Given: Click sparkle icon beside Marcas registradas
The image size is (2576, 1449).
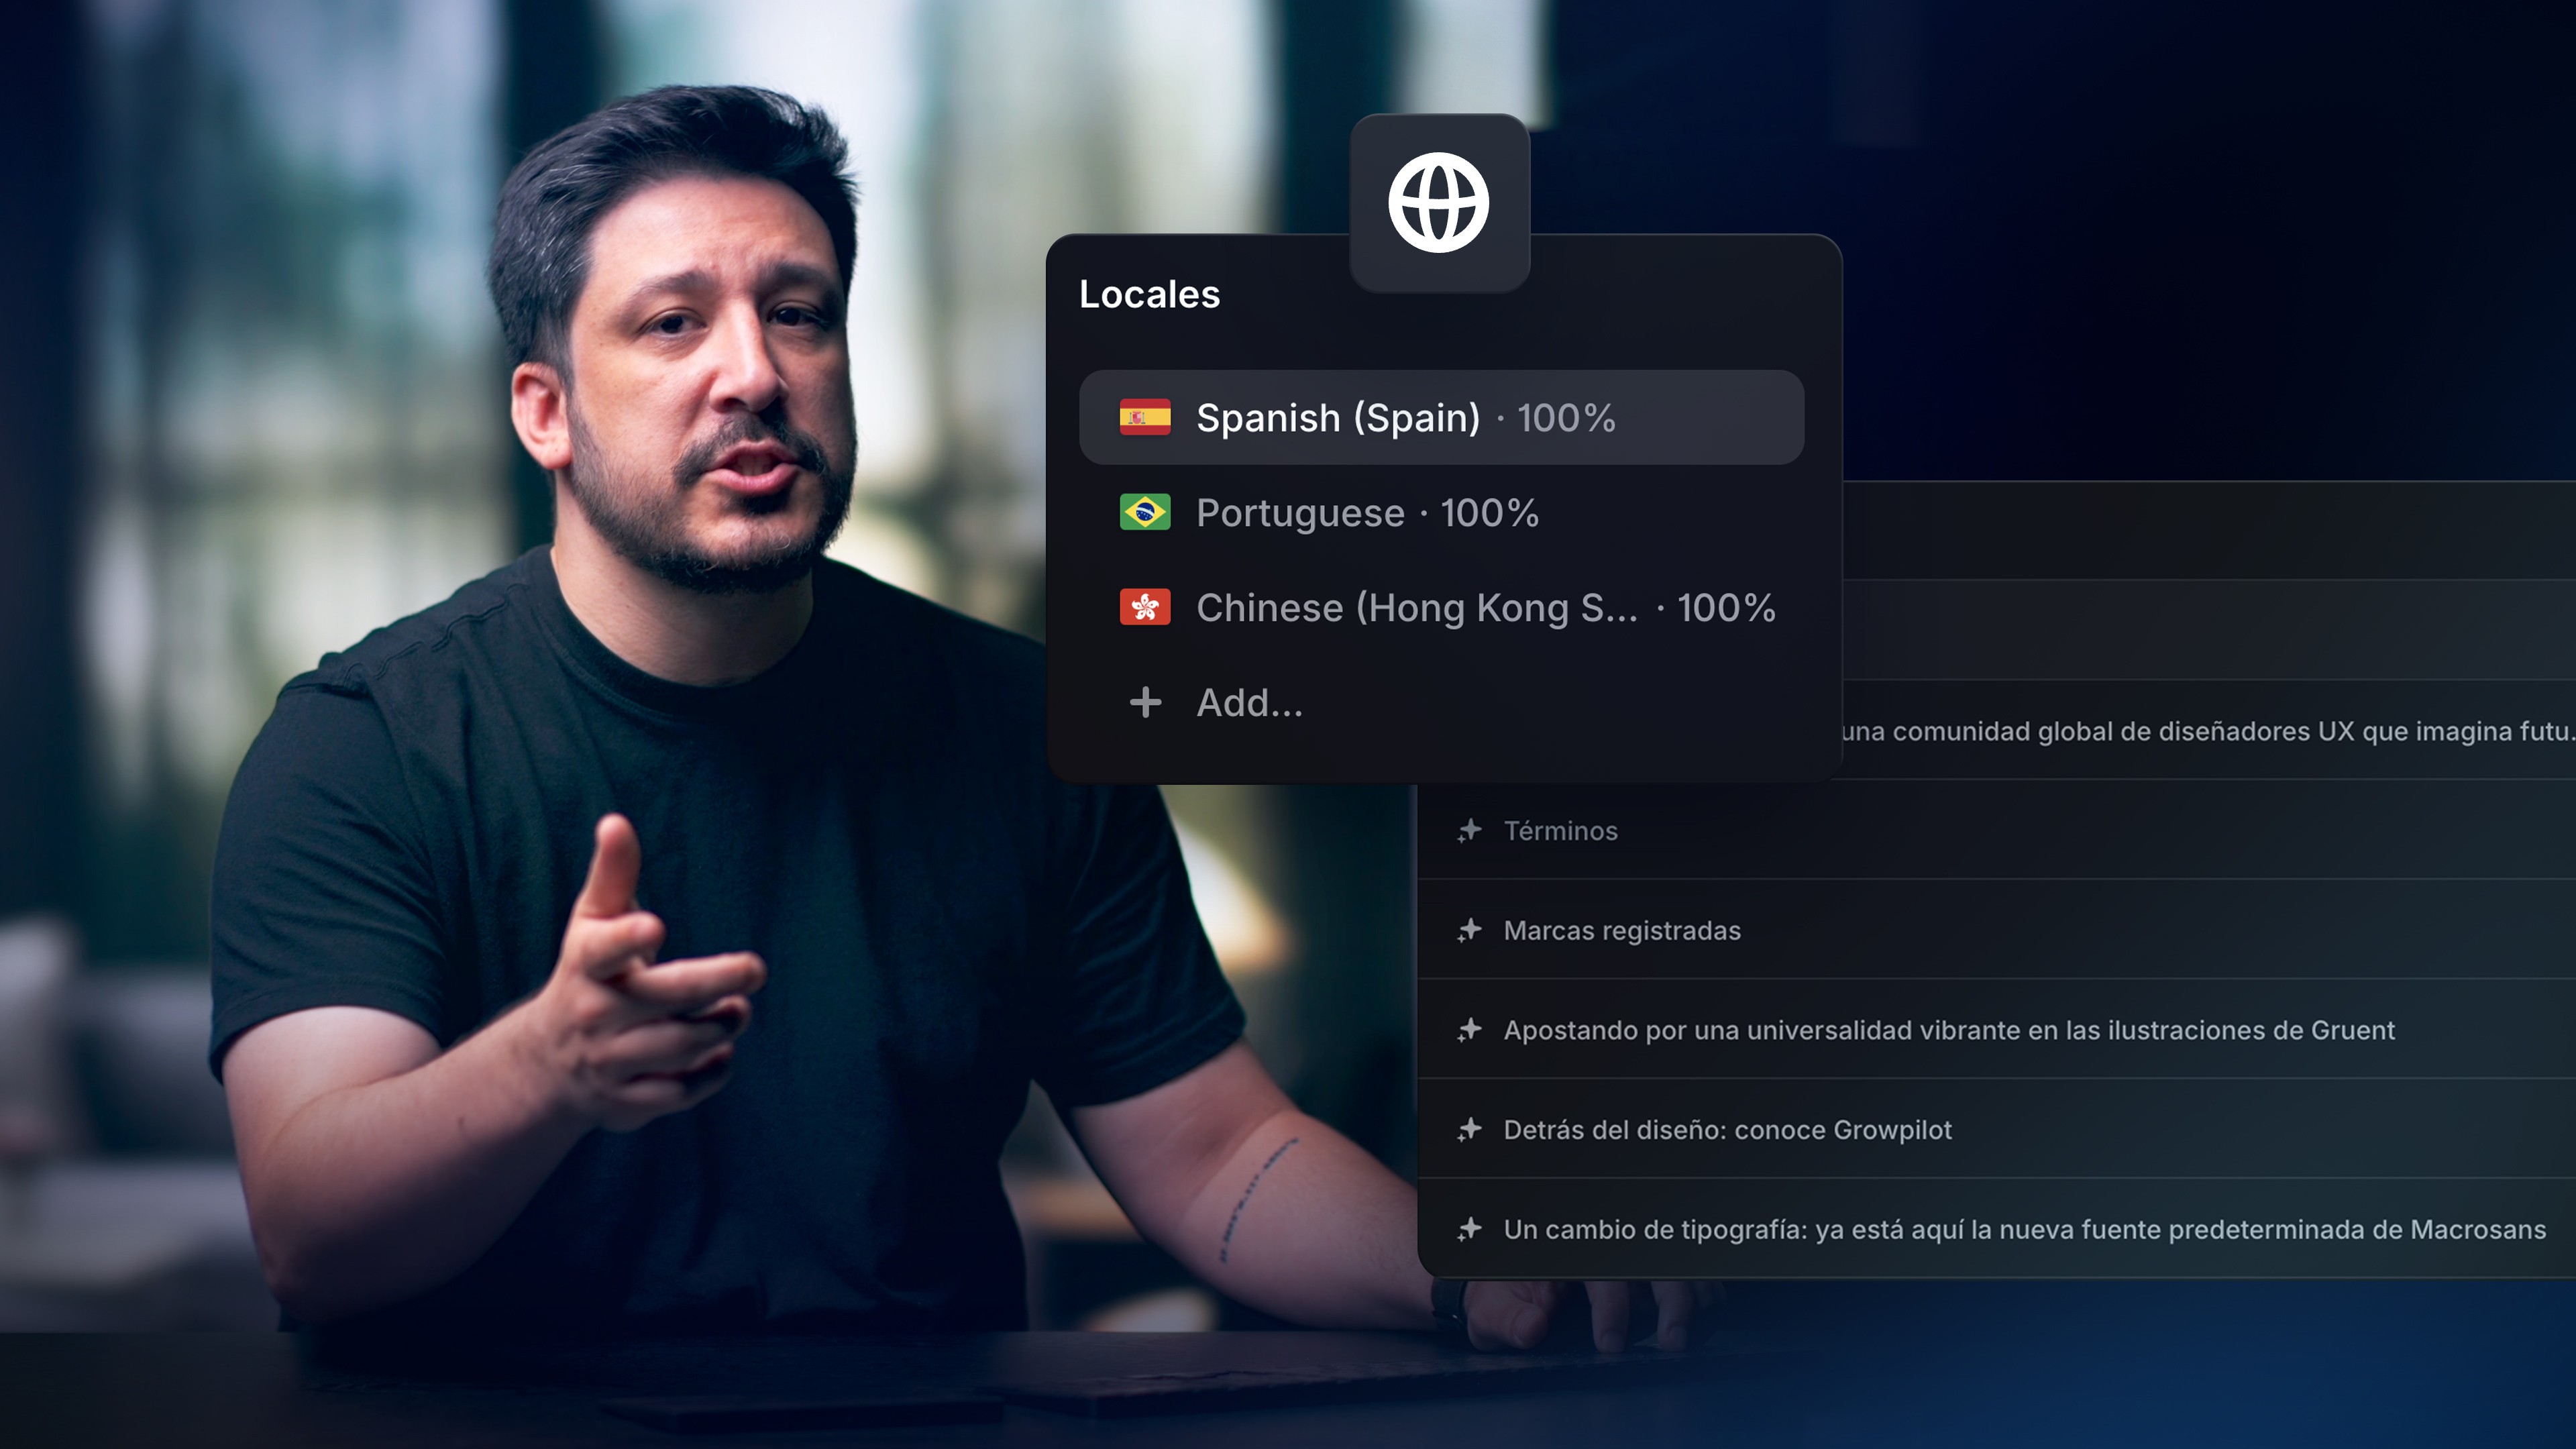Looking at the screenshot, I should [x=1469, y=931].
